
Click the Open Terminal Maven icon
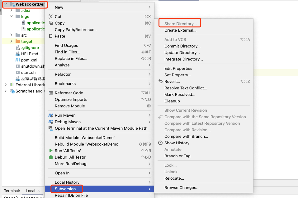click(51, 128)
